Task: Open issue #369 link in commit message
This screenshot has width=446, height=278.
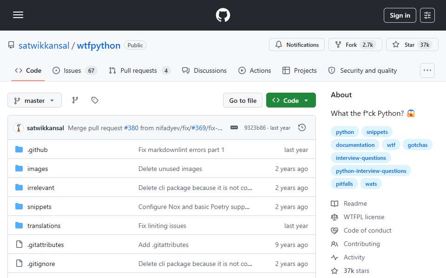Action: pyautogui.click(x=198, y=128)
